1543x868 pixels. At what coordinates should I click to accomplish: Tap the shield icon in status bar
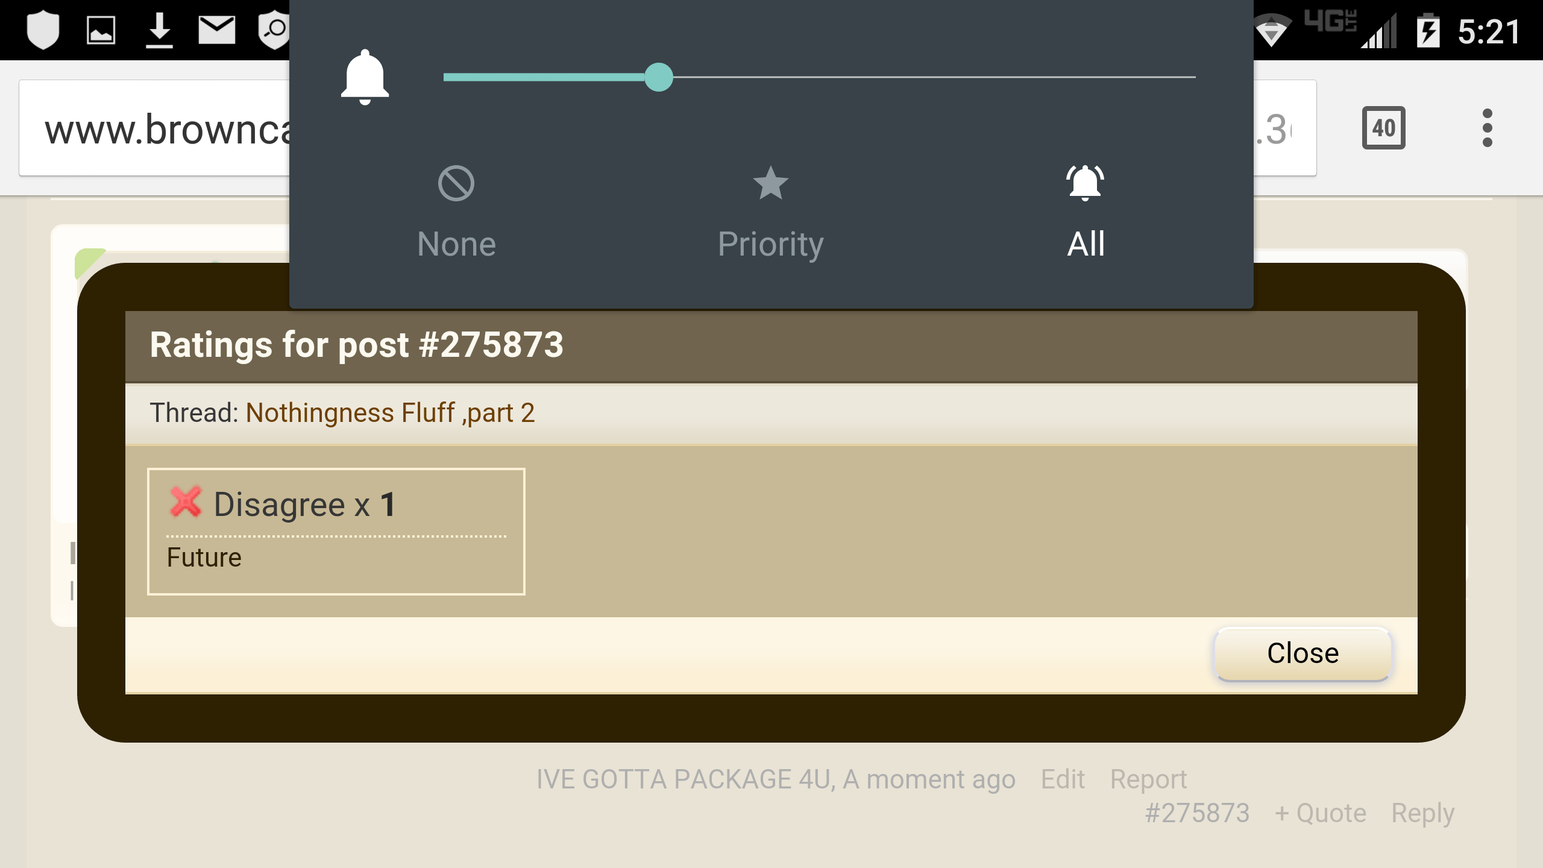tap(43, 30)
